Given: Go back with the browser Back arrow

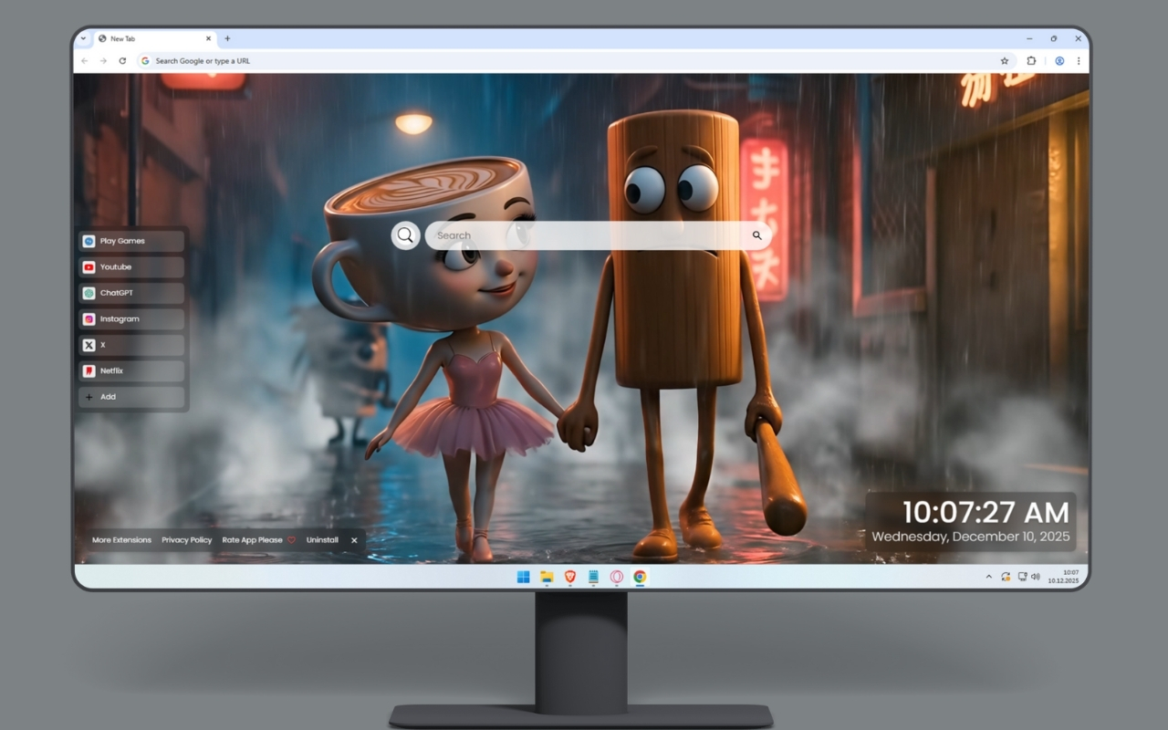Looking at the screenshot, I should (85, 61).
